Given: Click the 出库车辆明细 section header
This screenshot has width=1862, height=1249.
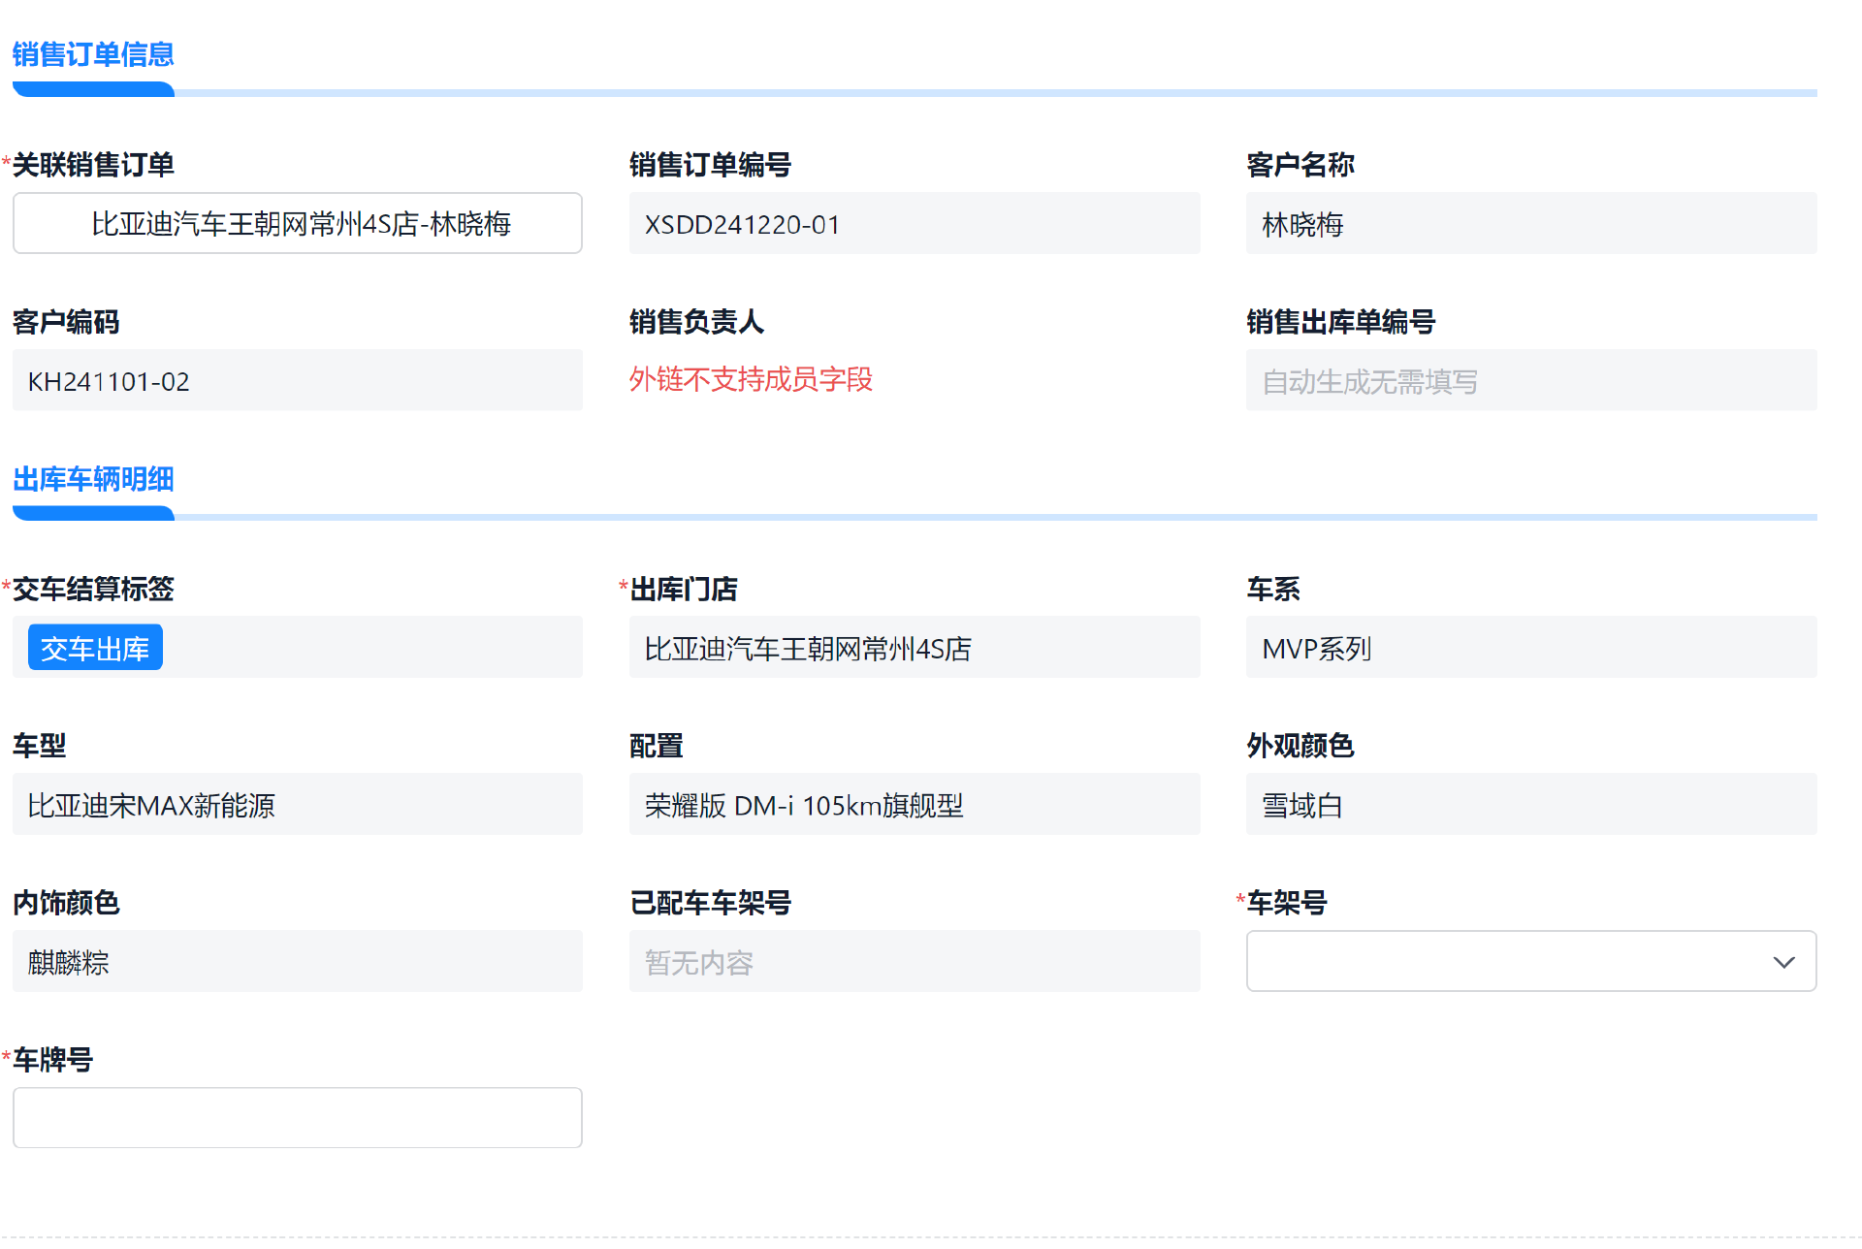Looking at the screenshot, I should tap(93, 479).
